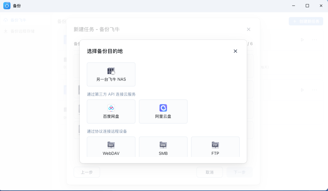Viewport: 328px width, 191px height.
Task: Click 取消 button in task wizard
Action: 210,172
